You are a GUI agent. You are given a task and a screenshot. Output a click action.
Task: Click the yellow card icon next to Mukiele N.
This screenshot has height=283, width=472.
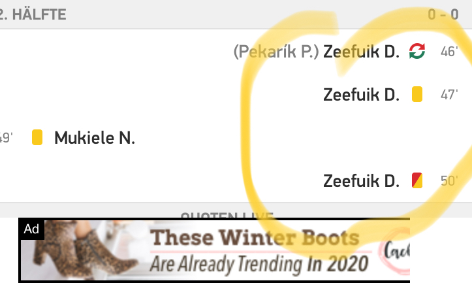(x=37, y=137)
